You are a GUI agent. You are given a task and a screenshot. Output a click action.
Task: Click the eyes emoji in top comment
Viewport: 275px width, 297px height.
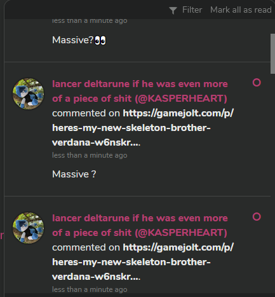point(100,40)
